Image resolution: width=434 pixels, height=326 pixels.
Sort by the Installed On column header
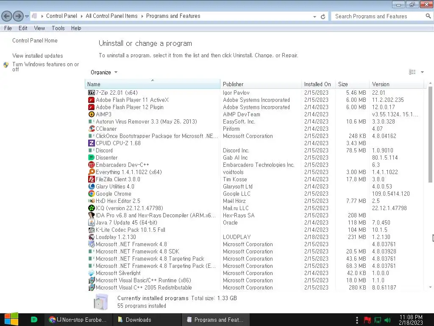318,84
